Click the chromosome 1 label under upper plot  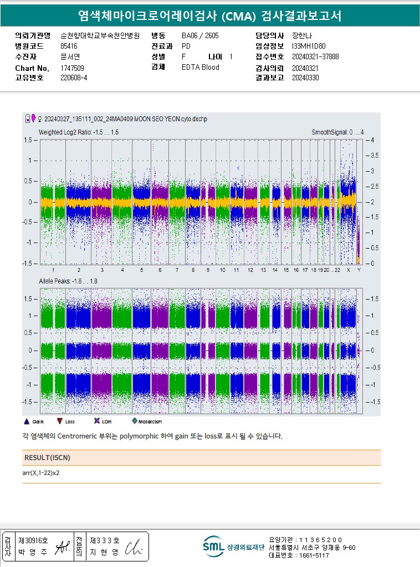53,270
